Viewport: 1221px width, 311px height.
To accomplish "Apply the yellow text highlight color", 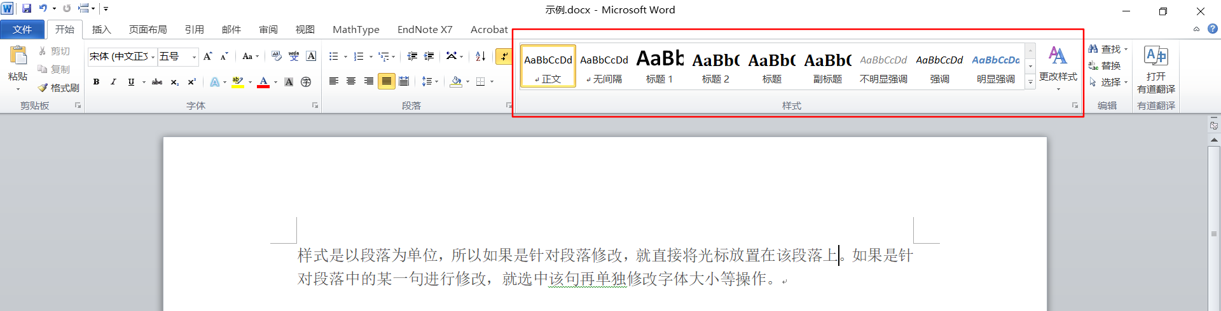I will (x=238, y=82).
